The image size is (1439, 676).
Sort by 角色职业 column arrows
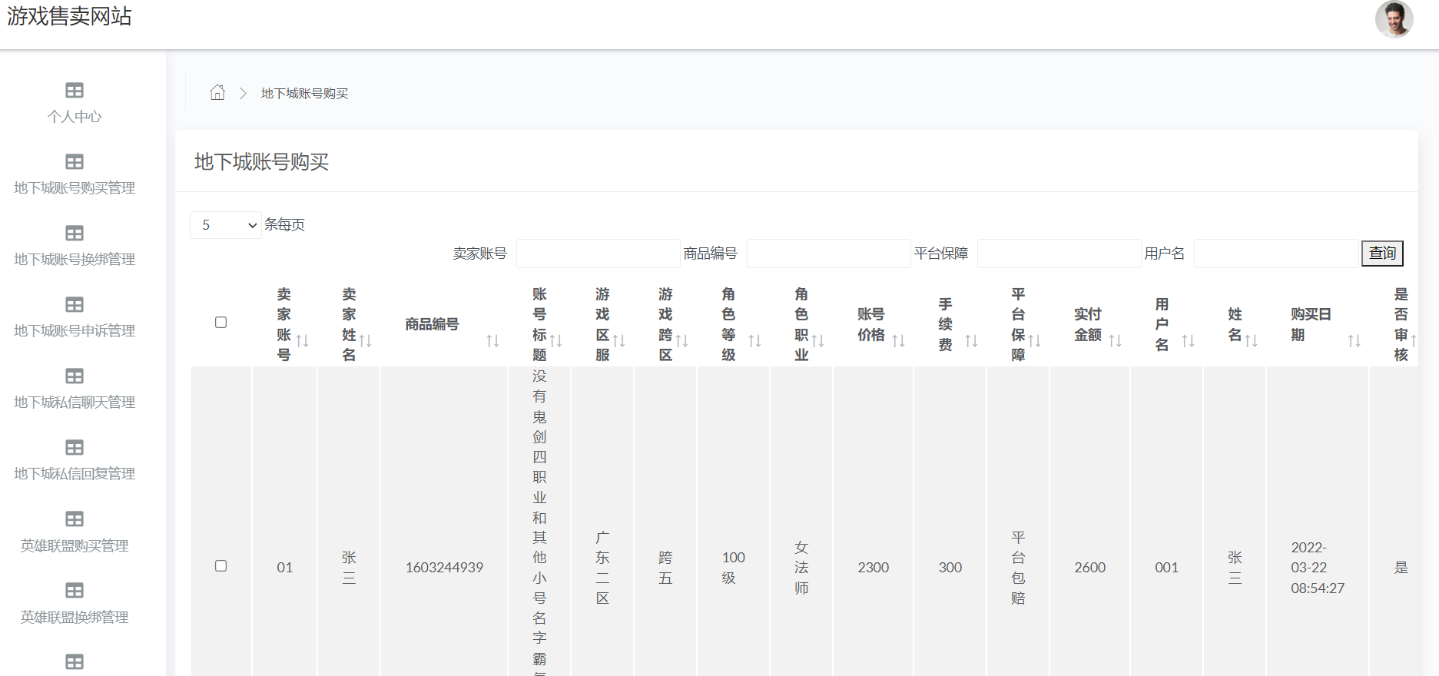pyautogui.click(x=818, y=340)
